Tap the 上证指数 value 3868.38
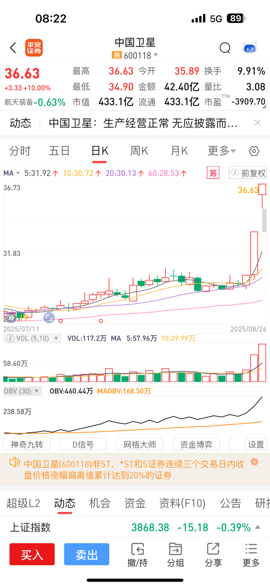270x587 pixels. 150,527
